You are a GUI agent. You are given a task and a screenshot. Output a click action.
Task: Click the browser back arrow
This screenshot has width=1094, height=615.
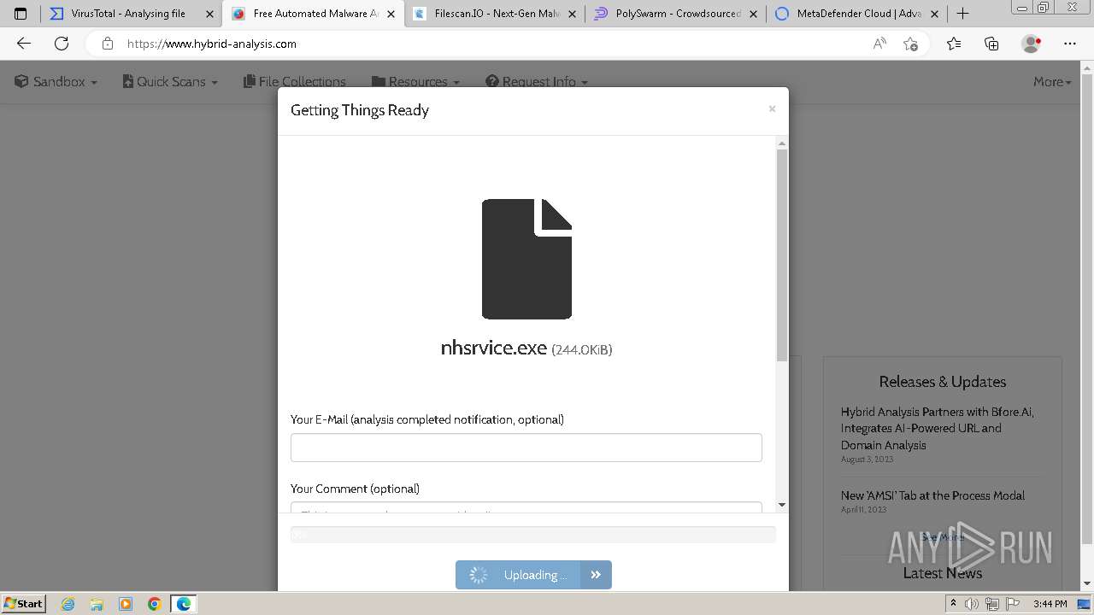point(24,44)
